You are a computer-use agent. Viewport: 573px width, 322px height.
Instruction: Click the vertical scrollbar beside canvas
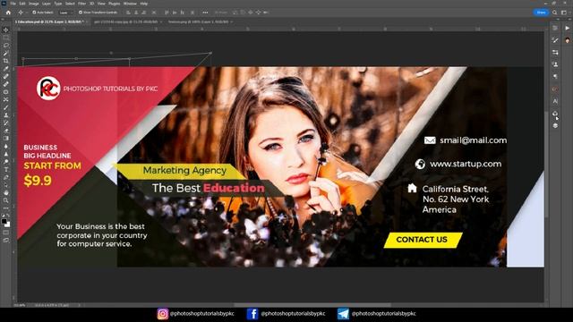pos(547,165)
